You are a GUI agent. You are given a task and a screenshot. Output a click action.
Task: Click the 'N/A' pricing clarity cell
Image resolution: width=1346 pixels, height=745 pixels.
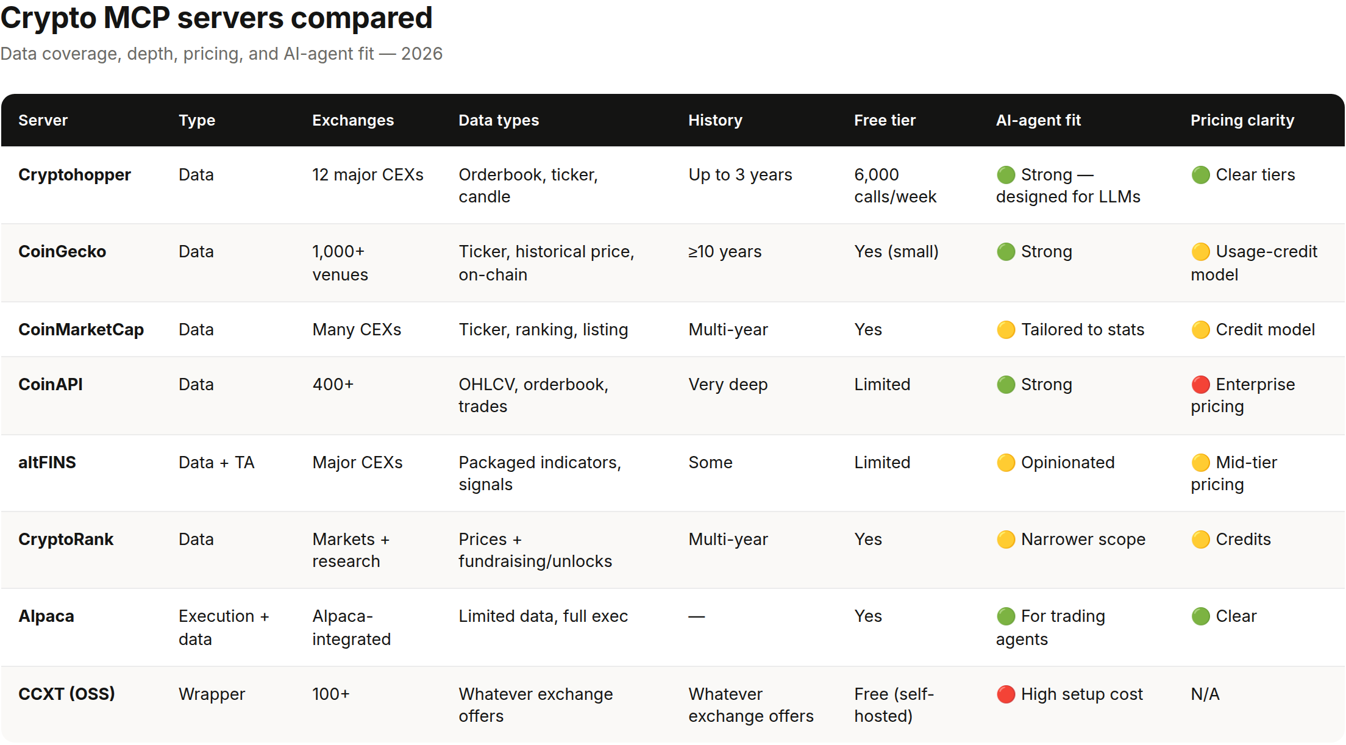tap(1205, 694)
